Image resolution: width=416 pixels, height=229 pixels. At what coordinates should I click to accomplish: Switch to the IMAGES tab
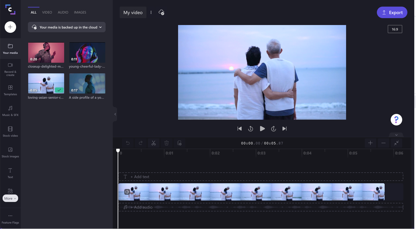(80, 12)
